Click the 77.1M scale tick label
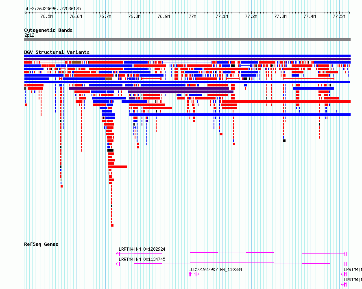This screenshot has height=289, width=362. tap(222, 16)
